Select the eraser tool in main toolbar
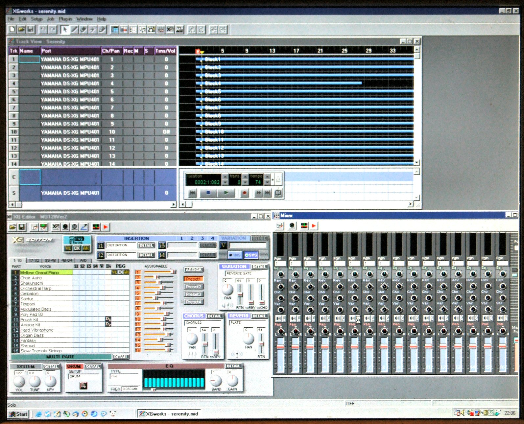The width and height of the screenshot is (524, 424). click(84, 30)
